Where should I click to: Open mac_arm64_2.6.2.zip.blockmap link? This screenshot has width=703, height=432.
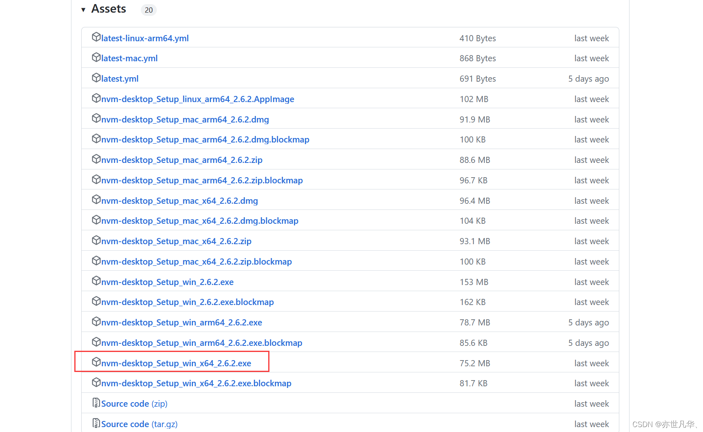(x=202, y=180)
